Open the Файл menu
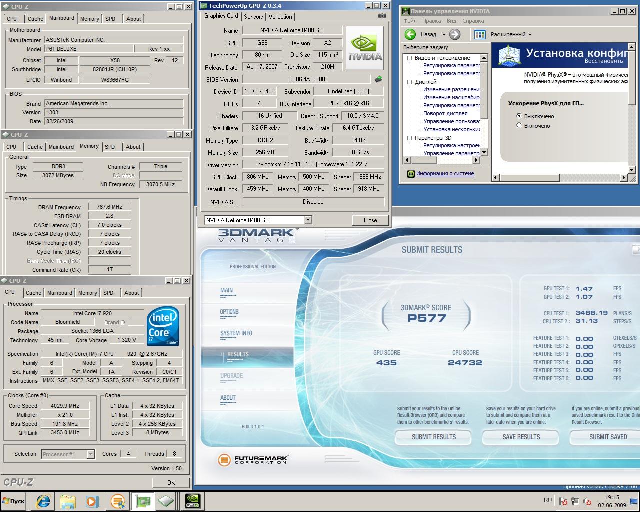 click(410, 21)
